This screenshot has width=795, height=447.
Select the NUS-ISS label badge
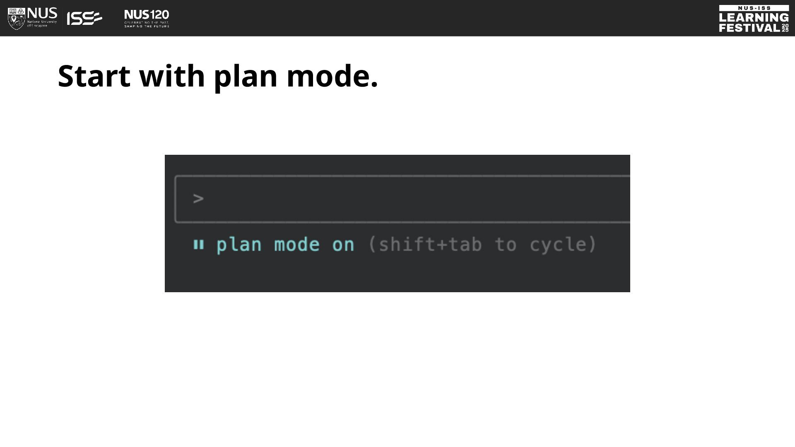754,8
